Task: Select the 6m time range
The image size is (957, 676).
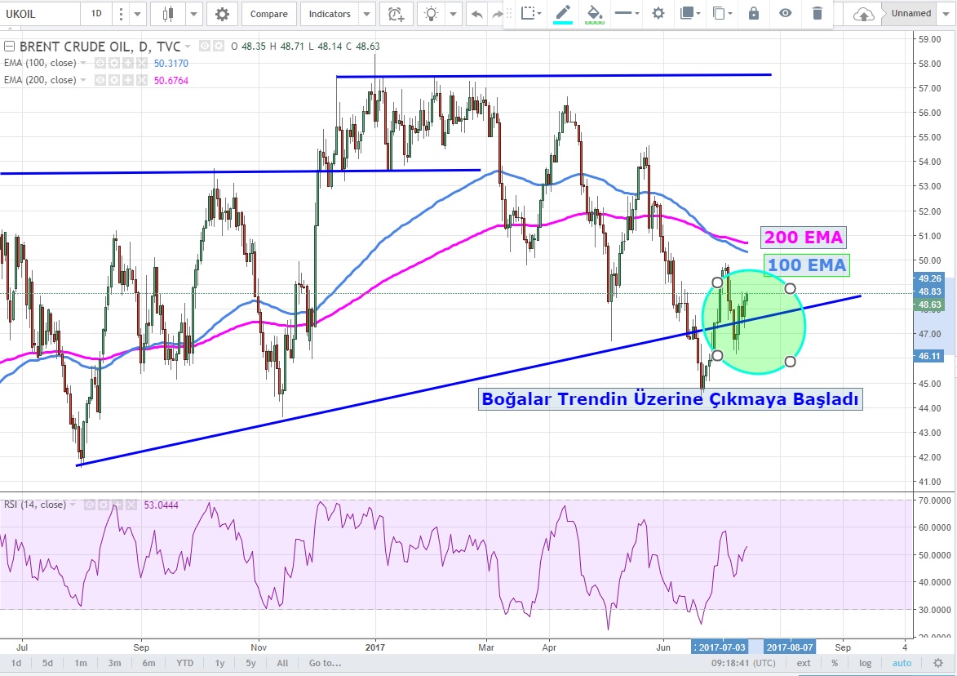Action: point(148,663)
